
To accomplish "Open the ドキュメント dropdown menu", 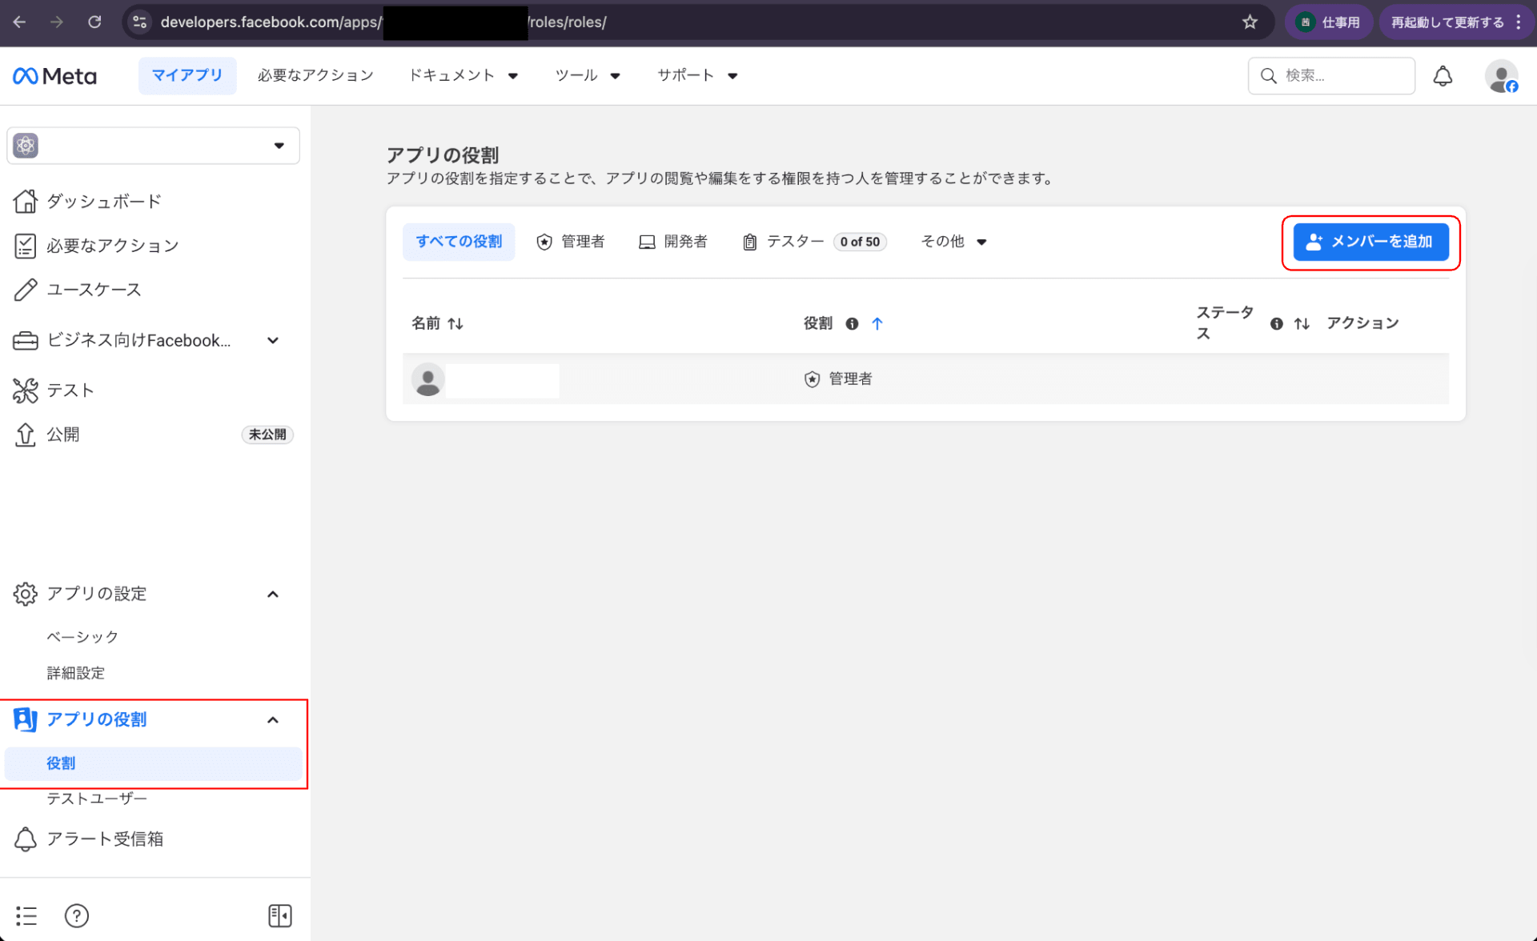I will [x=464, y=75].
